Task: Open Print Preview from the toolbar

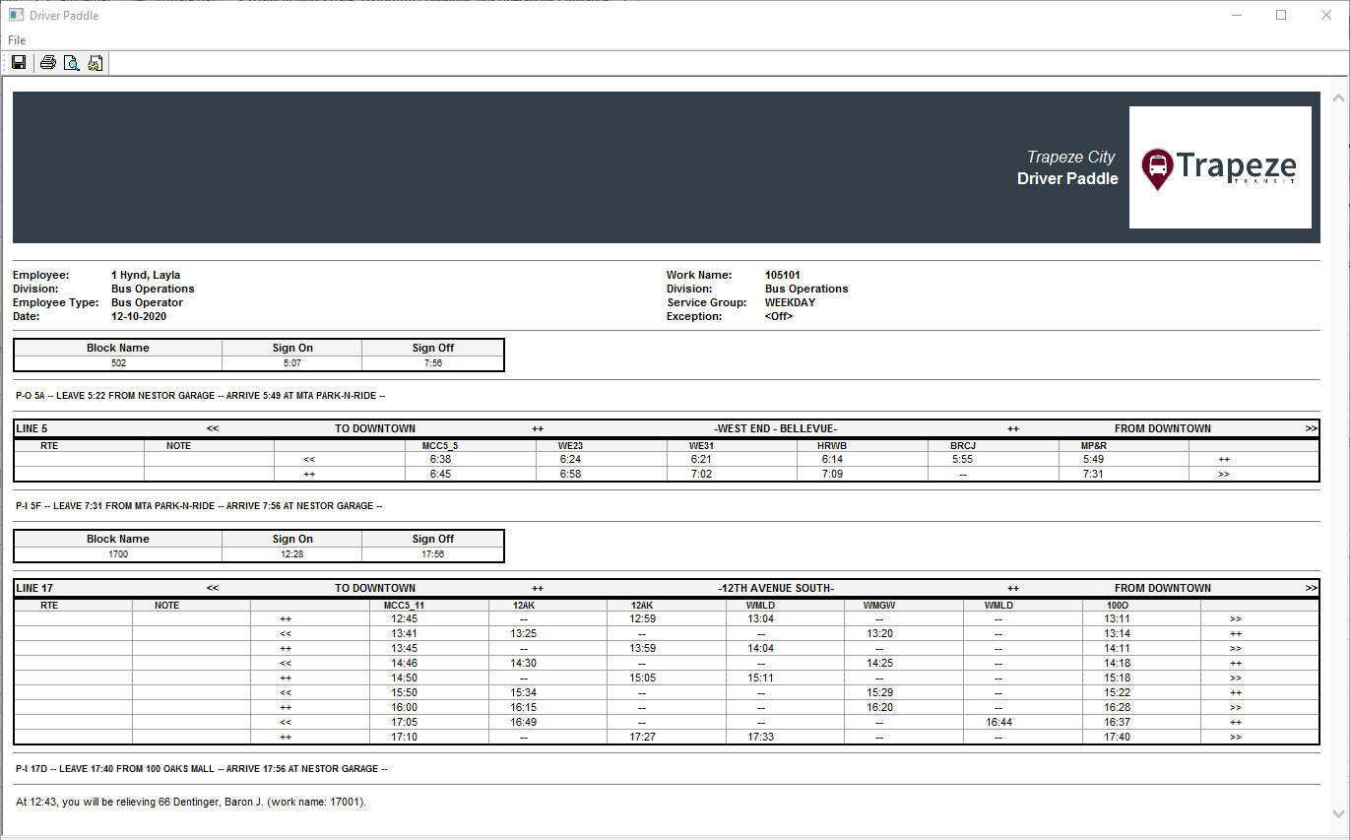Action: point(71,63)
